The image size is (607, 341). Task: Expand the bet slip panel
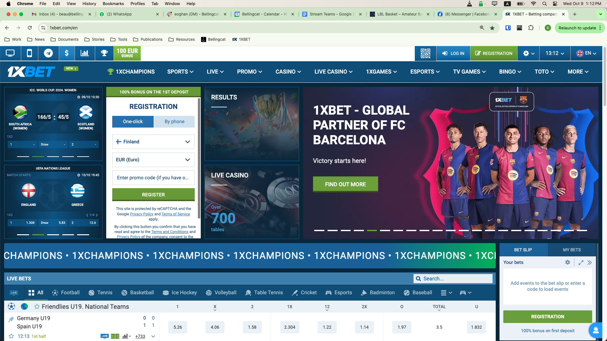(581, 262)
